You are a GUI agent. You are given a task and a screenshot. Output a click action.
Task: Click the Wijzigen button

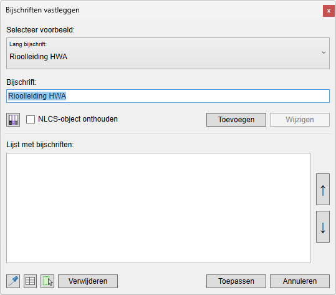click(x=300, y=120)
